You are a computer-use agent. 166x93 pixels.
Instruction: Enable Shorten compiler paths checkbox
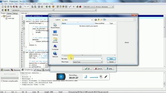click(2, 81)
